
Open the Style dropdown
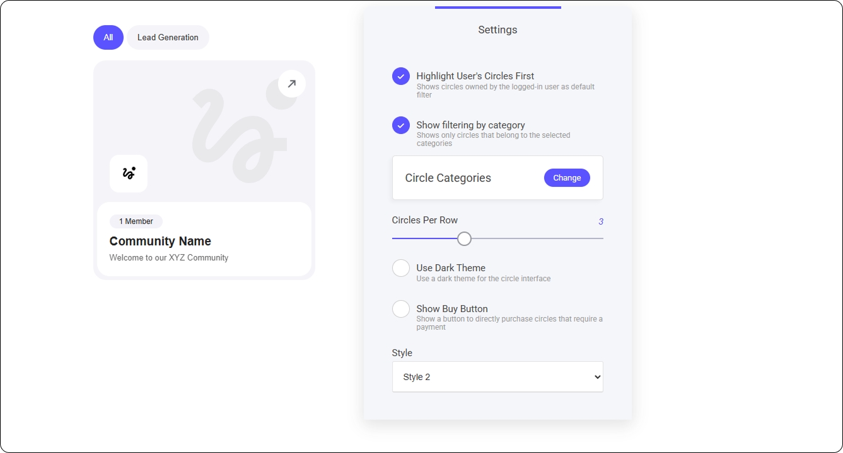tap(497, 377)
